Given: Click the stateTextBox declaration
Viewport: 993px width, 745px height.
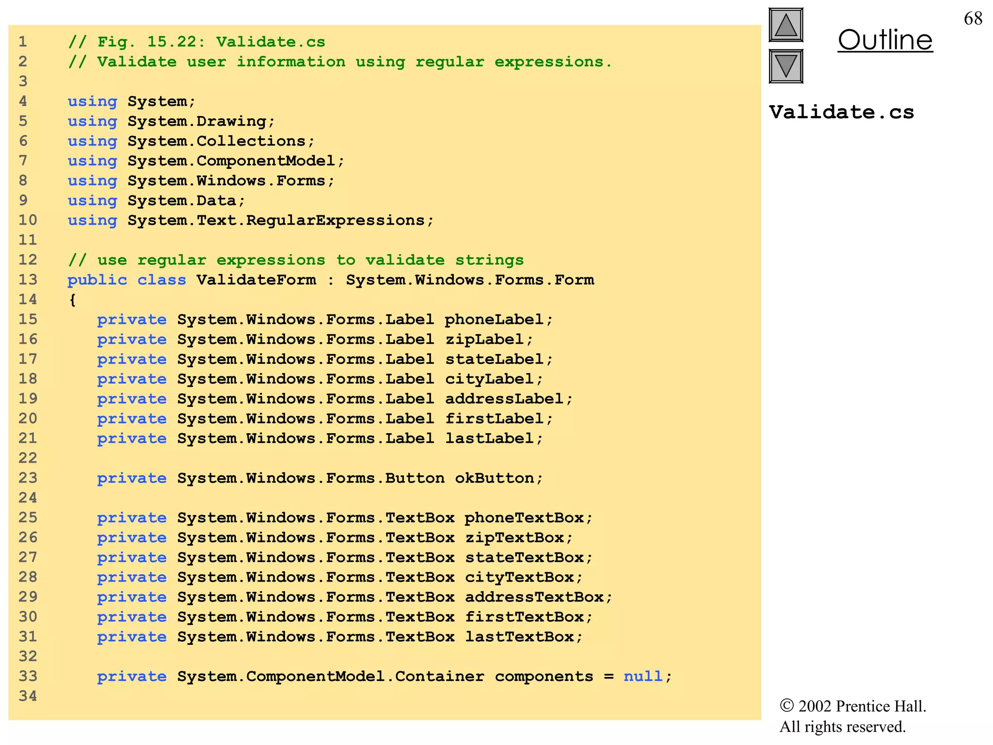Looking at the screenshot, I should click(x=345, y=558).
